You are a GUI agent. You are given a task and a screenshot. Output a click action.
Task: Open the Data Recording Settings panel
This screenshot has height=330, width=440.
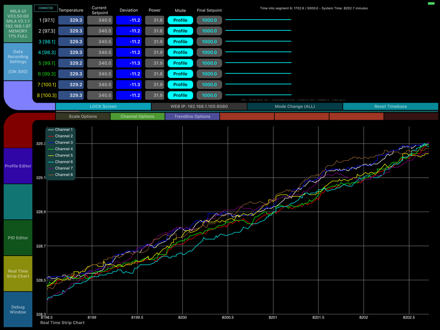coord(18,62)
